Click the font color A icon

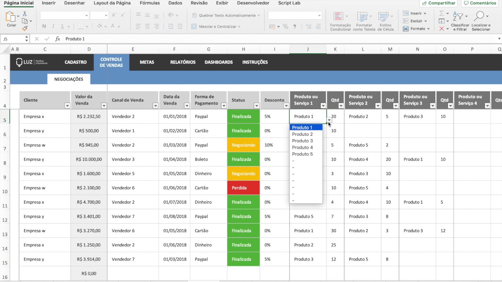point(113,27)
